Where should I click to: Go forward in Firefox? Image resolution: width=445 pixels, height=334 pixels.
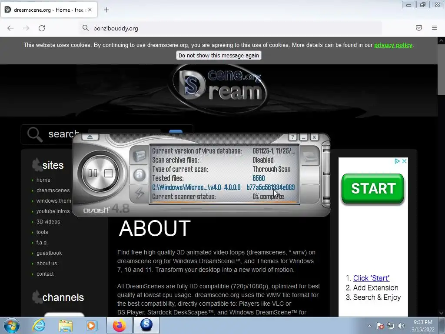point(26,28)
